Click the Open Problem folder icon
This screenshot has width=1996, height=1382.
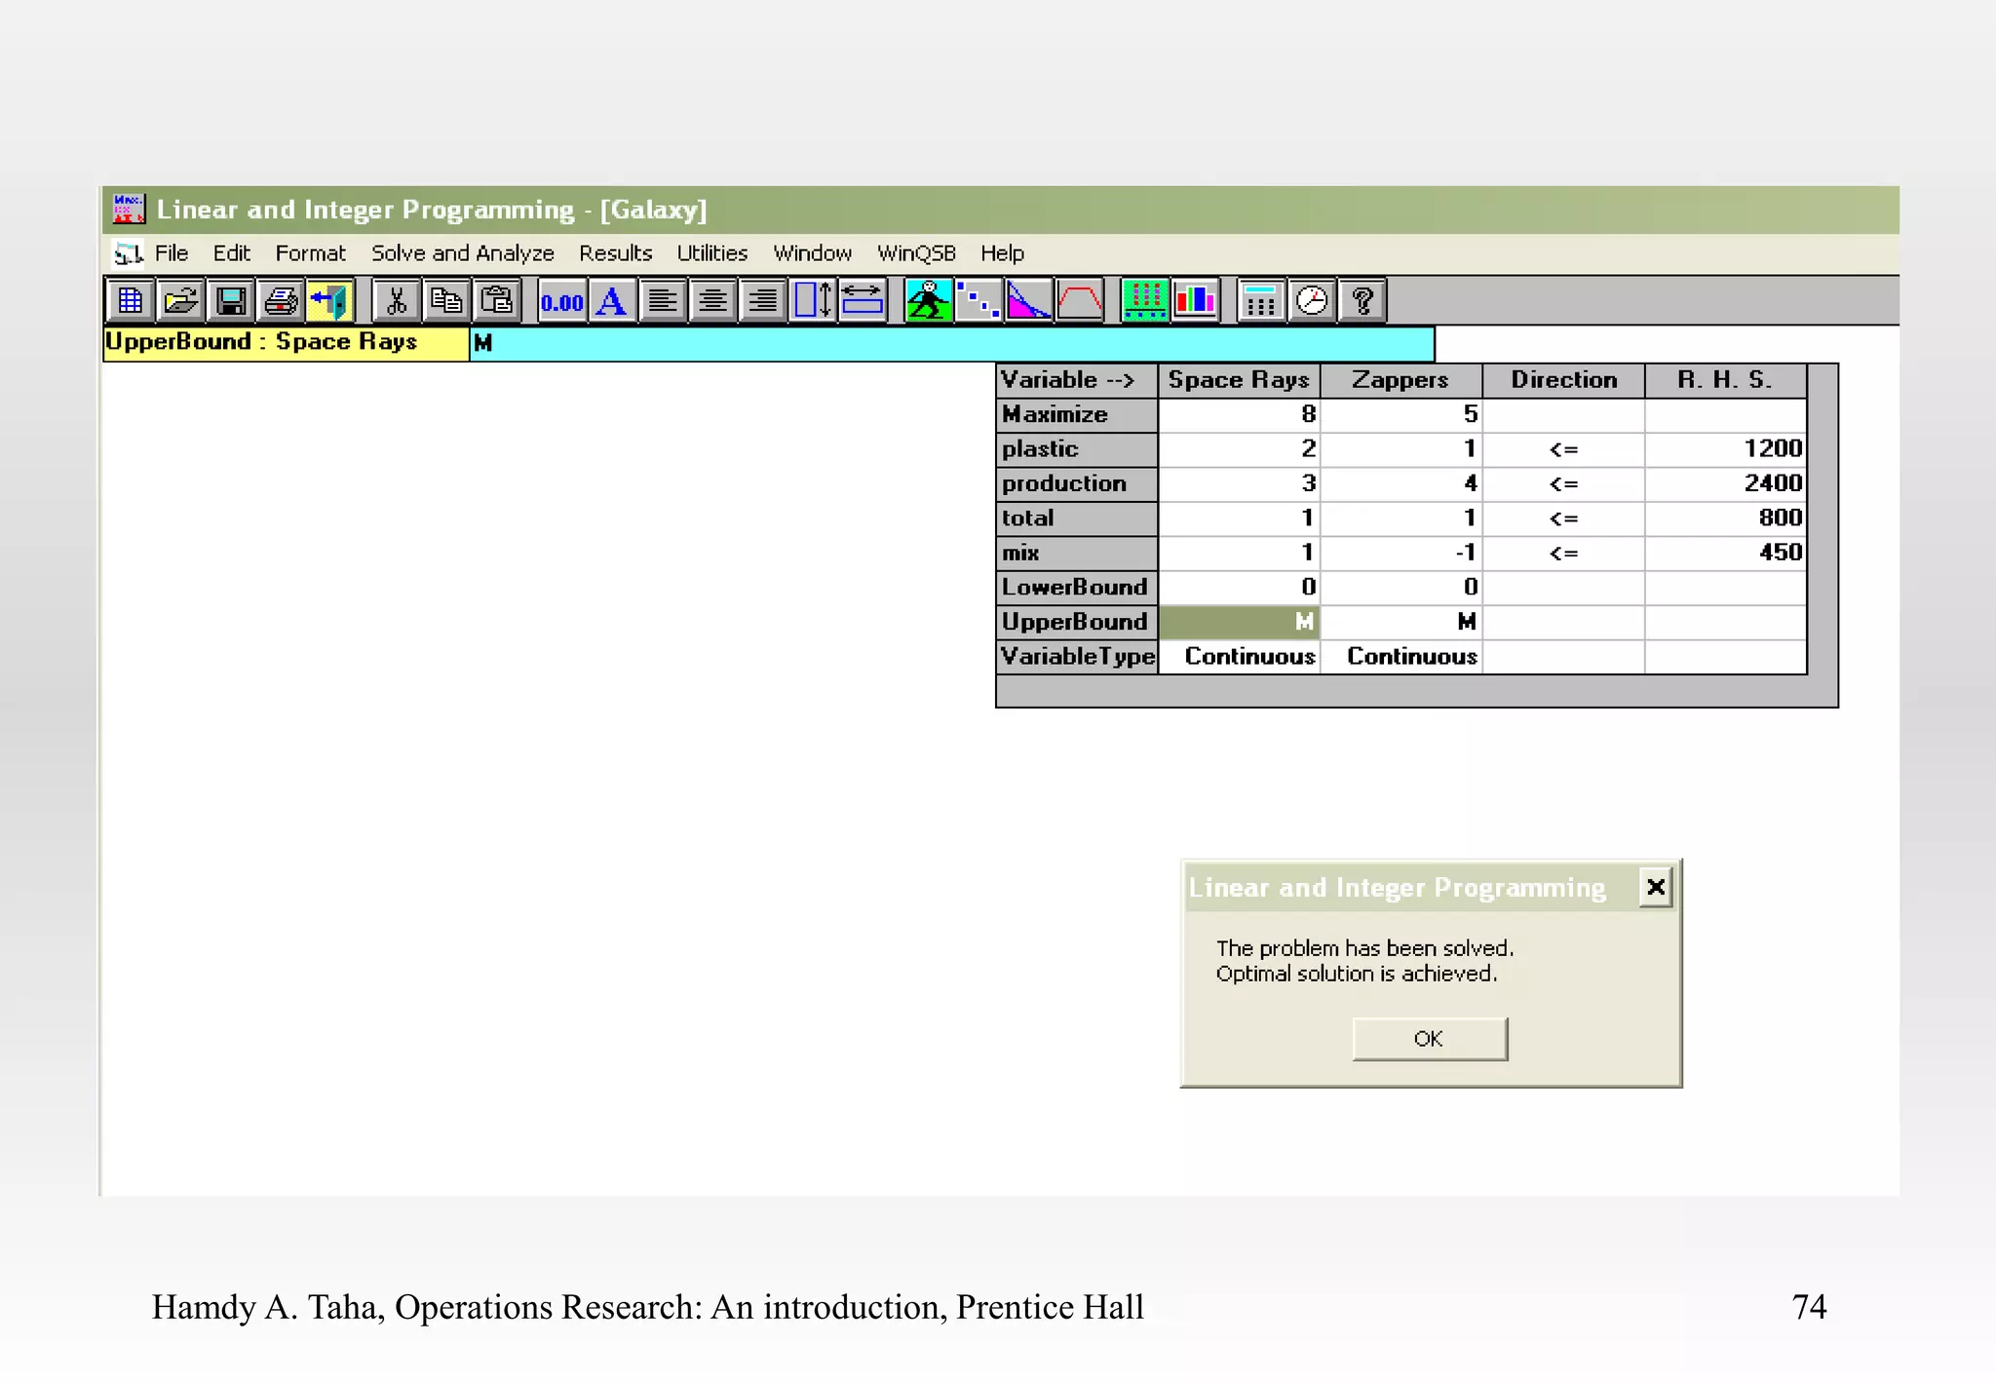180,301
